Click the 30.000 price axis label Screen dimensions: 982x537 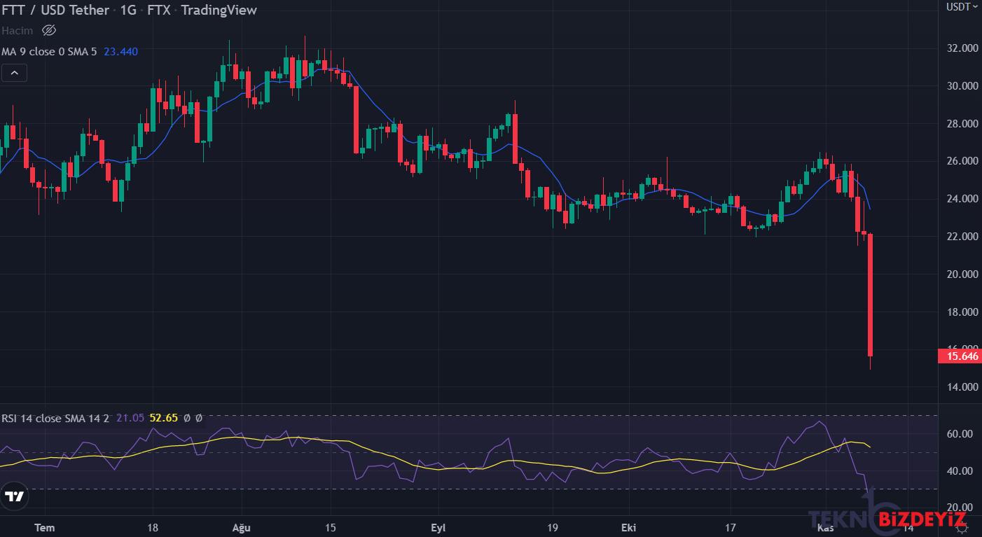(x=962, y=86)
